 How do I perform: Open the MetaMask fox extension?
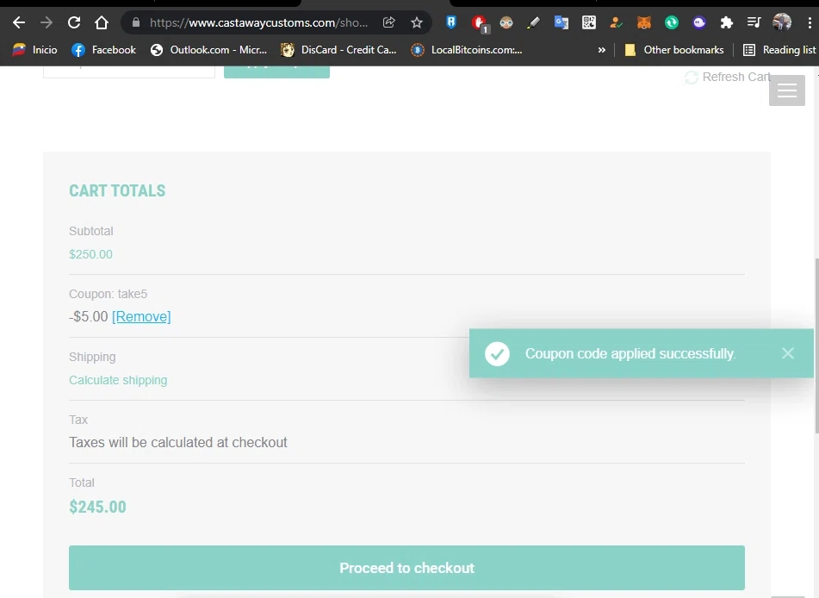(x=644, y=22)
